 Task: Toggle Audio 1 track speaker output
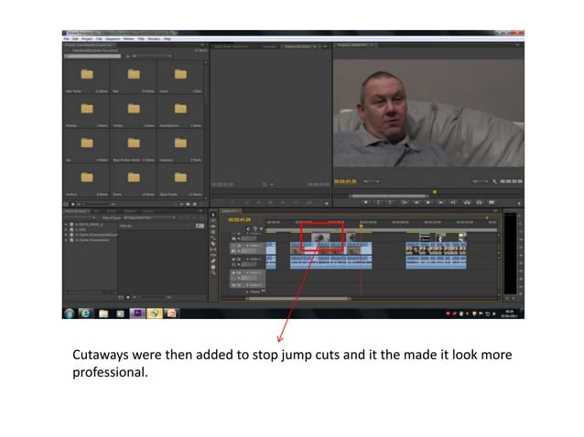click(x=232, y=260)
